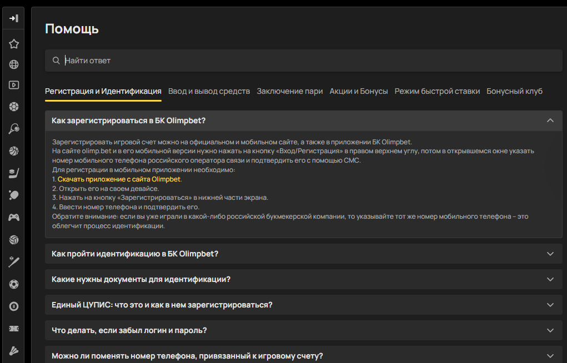Click the 'Помощь' page heading

[x=72, y=28]
